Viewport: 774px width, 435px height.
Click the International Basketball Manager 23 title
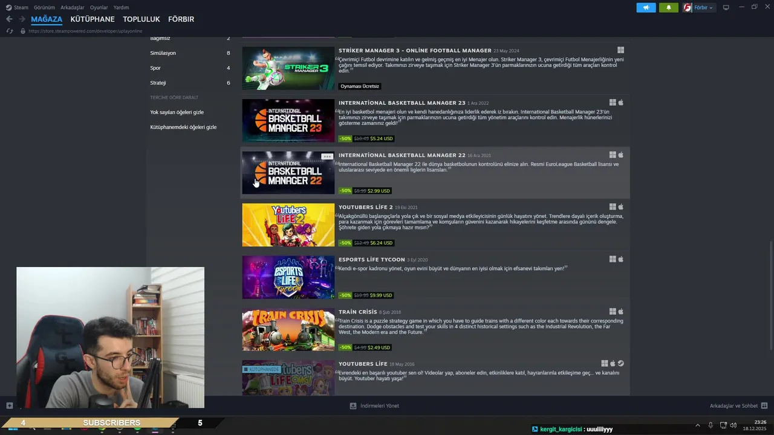402,103
